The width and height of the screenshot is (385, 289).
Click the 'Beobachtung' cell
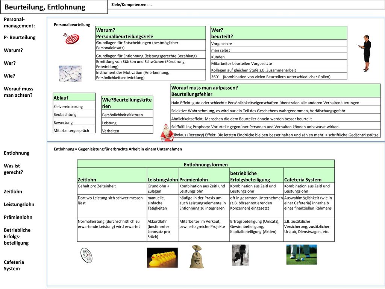(x=74, y=114)
